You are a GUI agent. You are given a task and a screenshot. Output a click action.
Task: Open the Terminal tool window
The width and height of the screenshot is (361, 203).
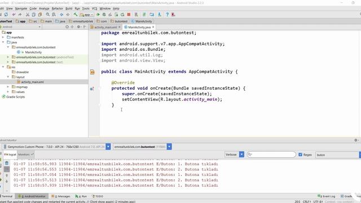pos(6,196)
